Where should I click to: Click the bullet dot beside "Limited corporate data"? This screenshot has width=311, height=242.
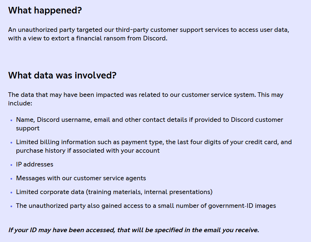click(12, 192)
